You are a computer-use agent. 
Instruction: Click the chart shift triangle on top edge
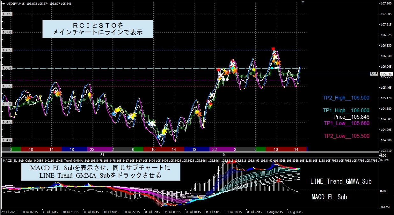(x=303, y=2)
